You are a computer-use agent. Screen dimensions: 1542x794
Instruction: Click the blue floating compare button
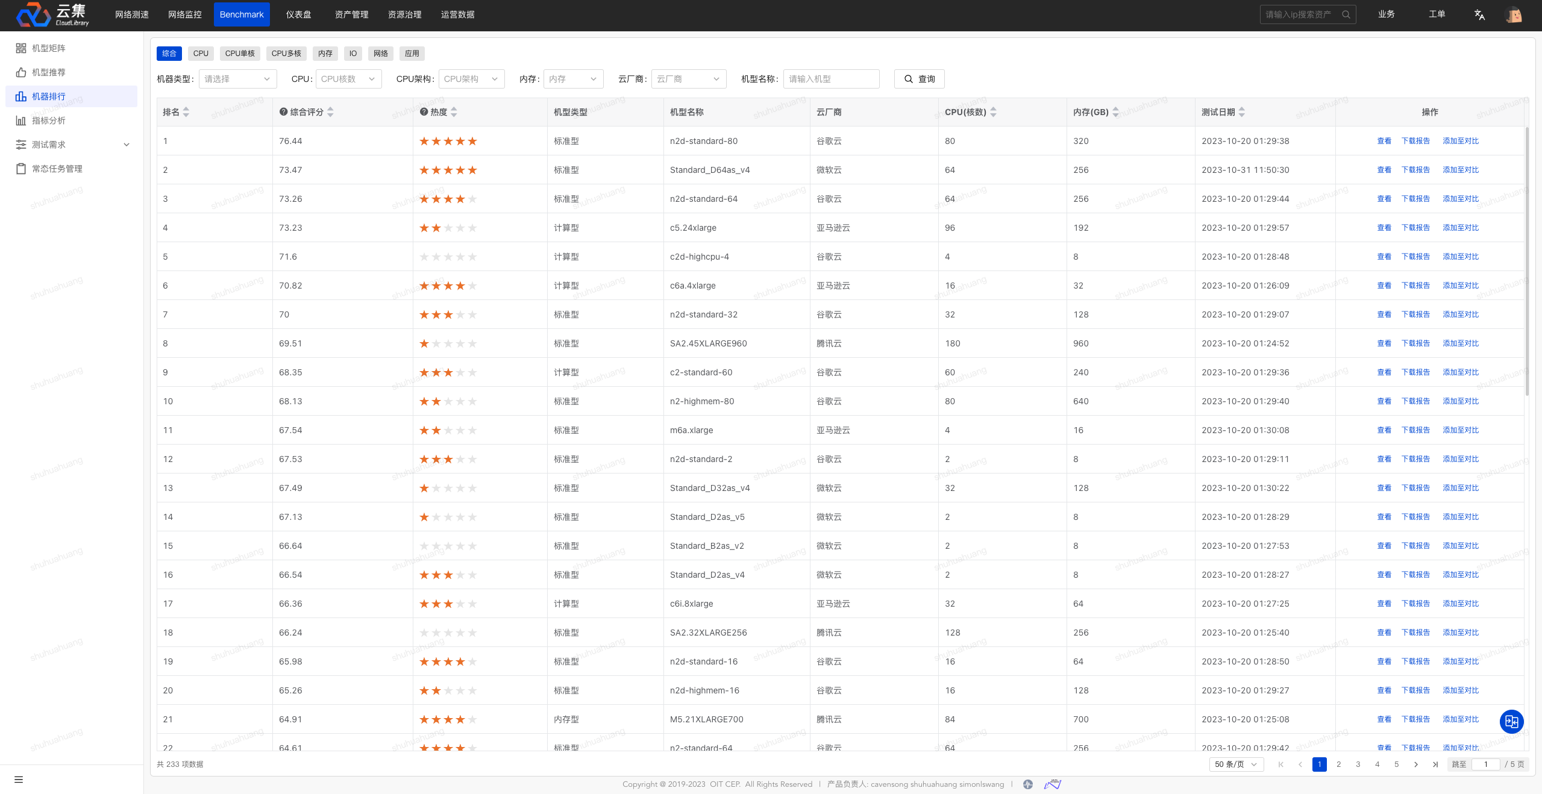pyautogui.click(x=1511, y=721)
